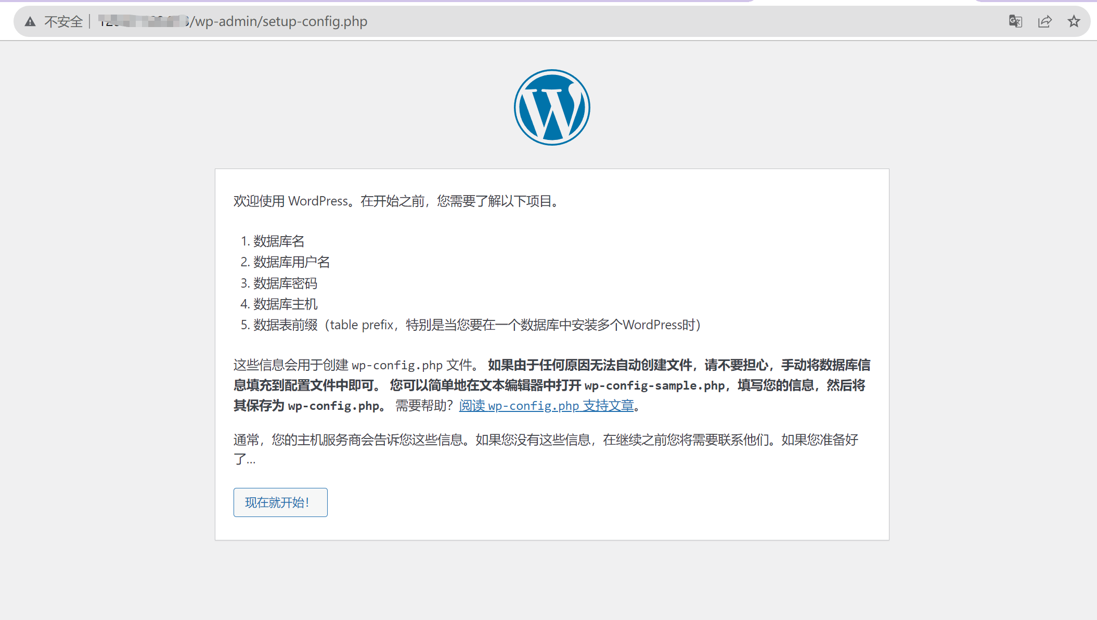This screenshot has width=1097, height=620.
Task: Click the '现在就开始!' start button
Action: (x=280, y=502)
